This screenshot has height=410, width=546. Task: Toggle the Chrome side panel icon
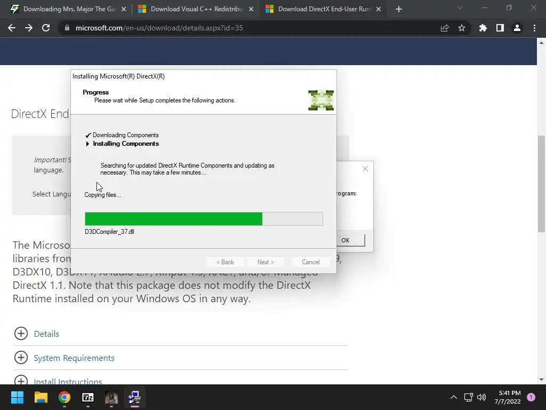[500, 28]
